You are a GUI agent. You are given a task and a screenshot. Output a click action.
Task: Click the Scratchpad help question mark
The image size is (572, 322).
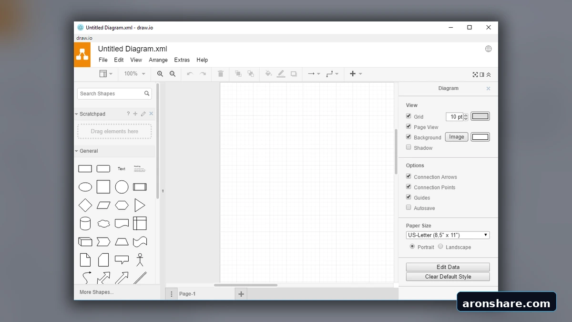tap(128, 114)
